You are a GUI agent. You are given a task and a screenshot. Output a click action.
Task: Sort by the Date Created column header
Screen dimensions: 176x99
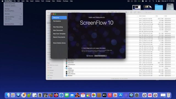tap(142, 16)
